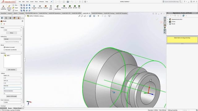The height and width of the screenshot is (111, 198).
Task: Launch the Simulate tool
Action: tap(45, 7)
